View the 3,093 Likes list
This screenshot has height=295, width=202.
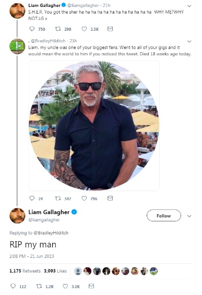(55, 271)
